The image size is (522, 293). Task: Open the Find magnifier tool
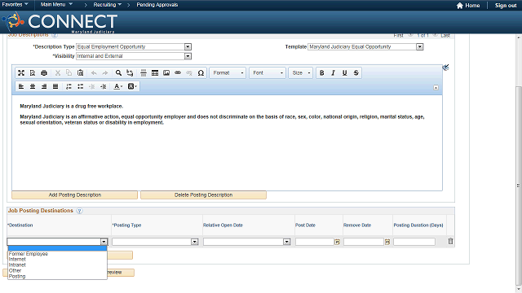(x=118, y=73)
